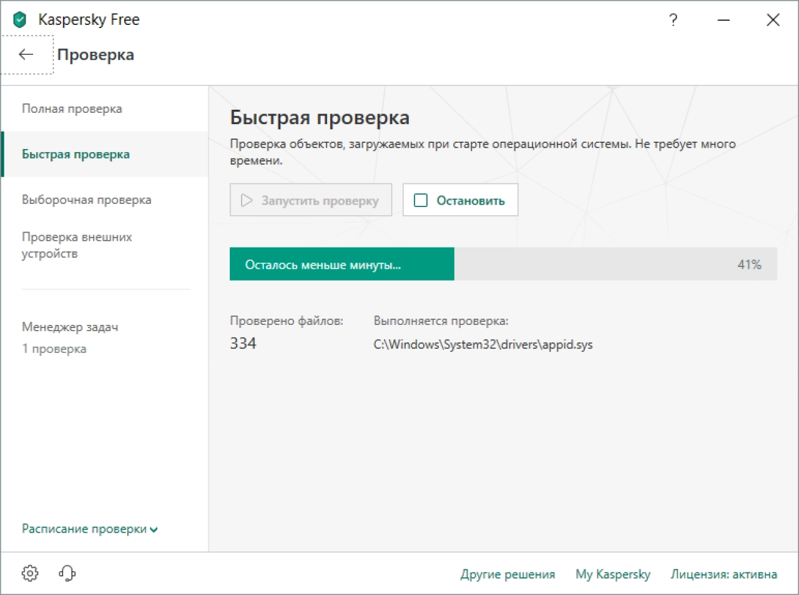This screenshot has width=799, height=595.
Task: Click the back arrow next to Проверка
Action: 26,55
